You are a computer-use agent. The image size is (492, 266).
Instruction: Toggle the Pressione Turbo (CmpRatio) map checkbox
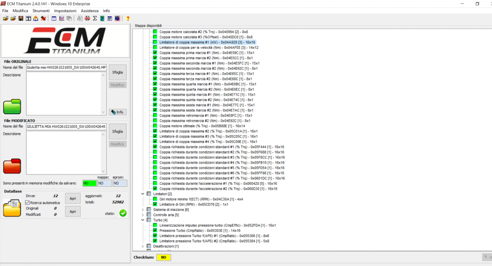[154, 230]
